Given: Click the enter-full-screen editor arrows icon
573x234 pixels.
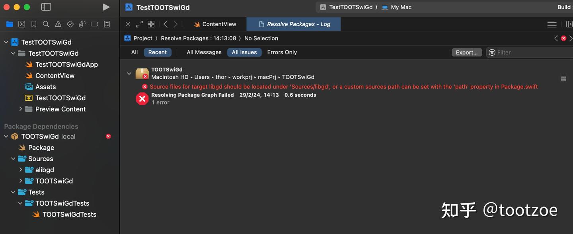Looking at the screenshot, I should tap(139, 24).
